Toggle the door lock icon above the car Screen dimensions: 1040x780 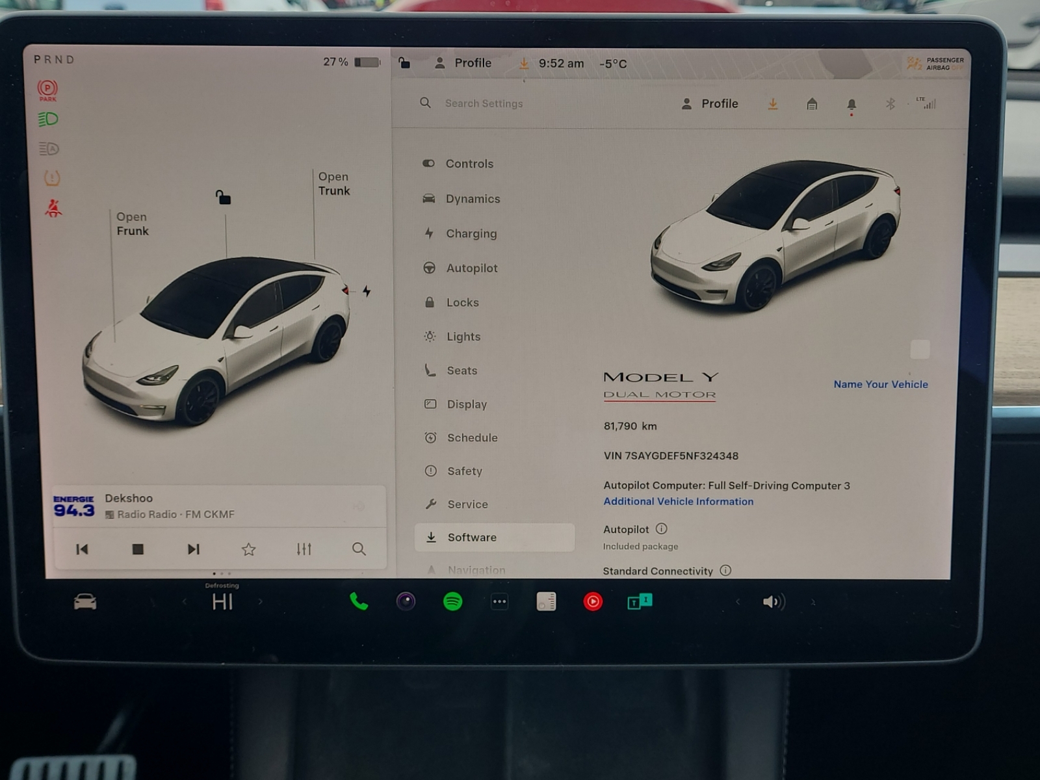(x=223, y=197)
